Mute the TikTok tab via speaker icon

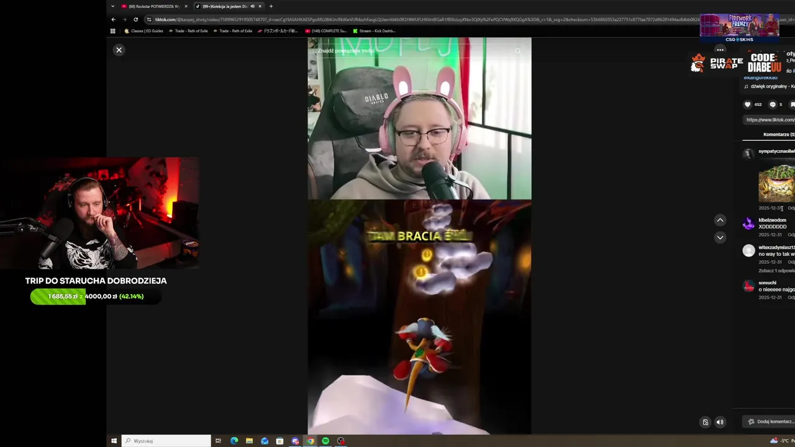(x=252, y=6)
